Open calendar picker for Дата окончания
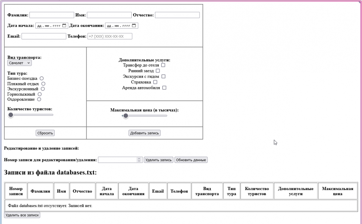Viewport: 362px width, 224px height. pos(134,26)
